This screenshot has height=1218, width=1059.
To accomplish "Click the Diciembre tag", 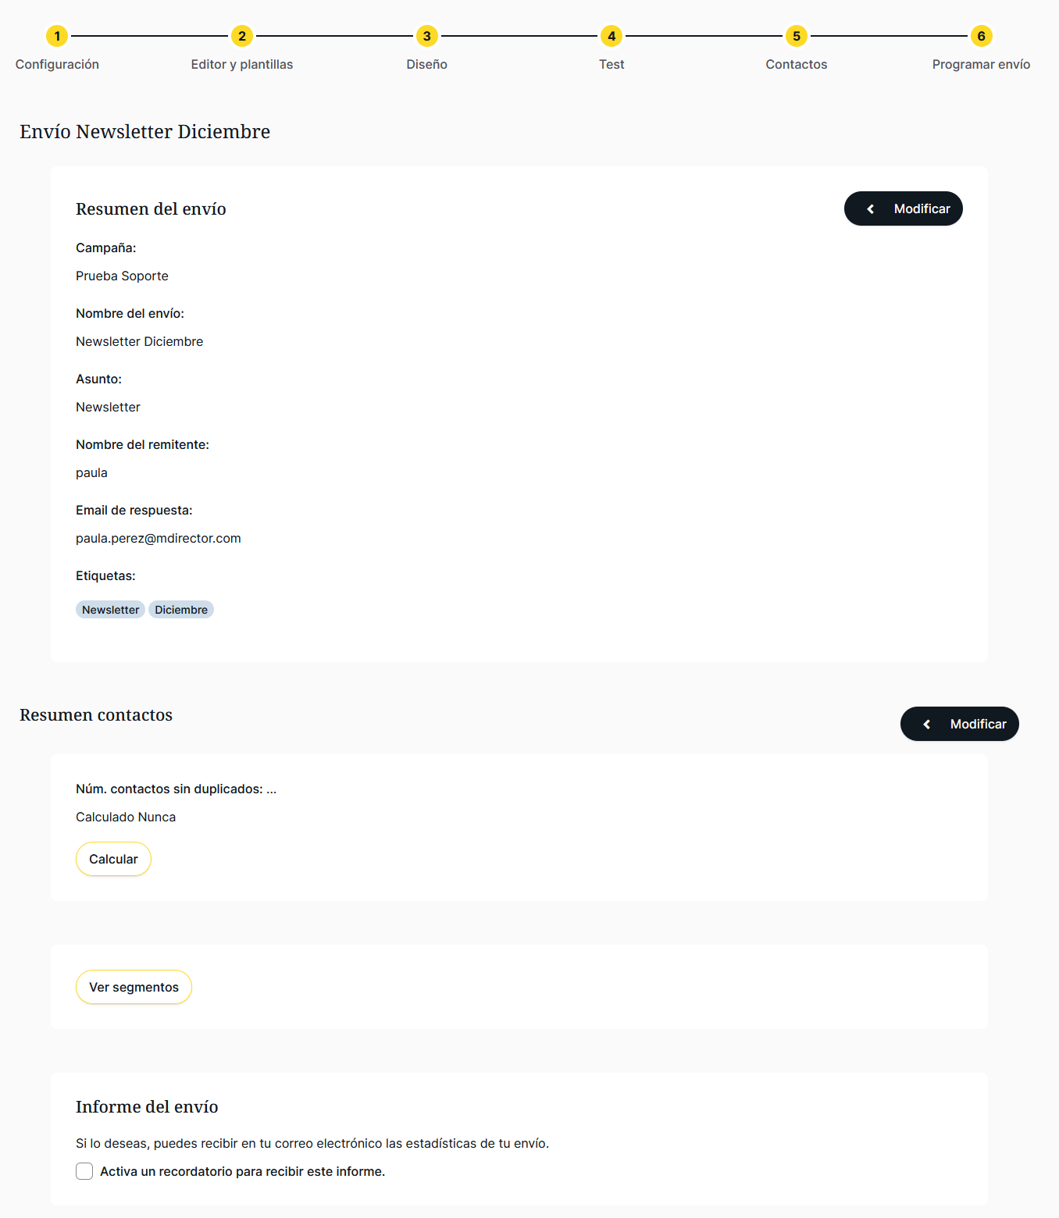I will point(181,610).
